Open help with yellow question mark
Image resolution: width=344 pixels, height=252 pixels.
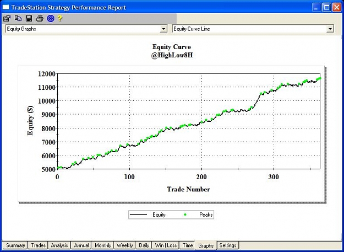pyautogui.click(x=60, y=18)
